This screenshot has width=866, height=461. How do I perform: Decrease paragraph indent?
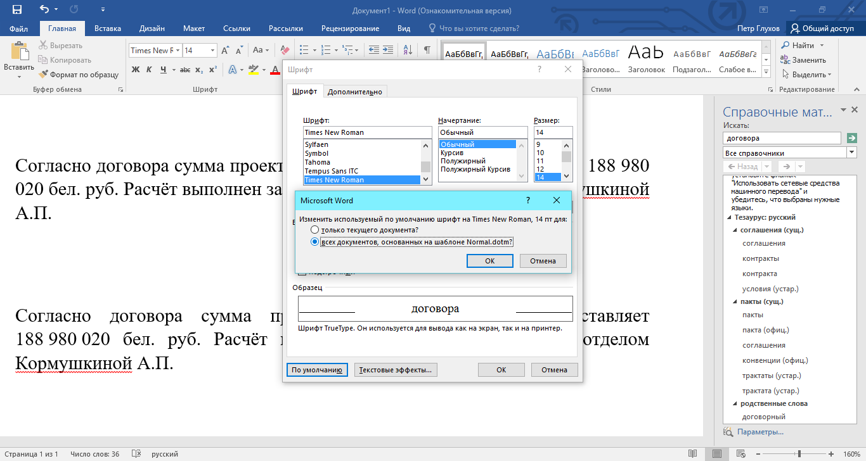(373, 50)
